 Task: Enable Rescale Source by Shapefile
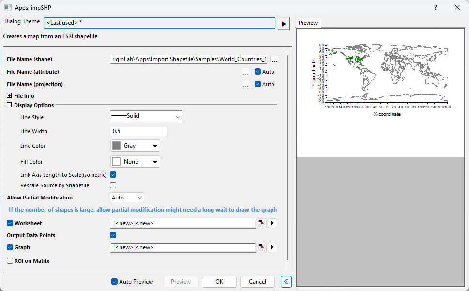coord(113,185)
